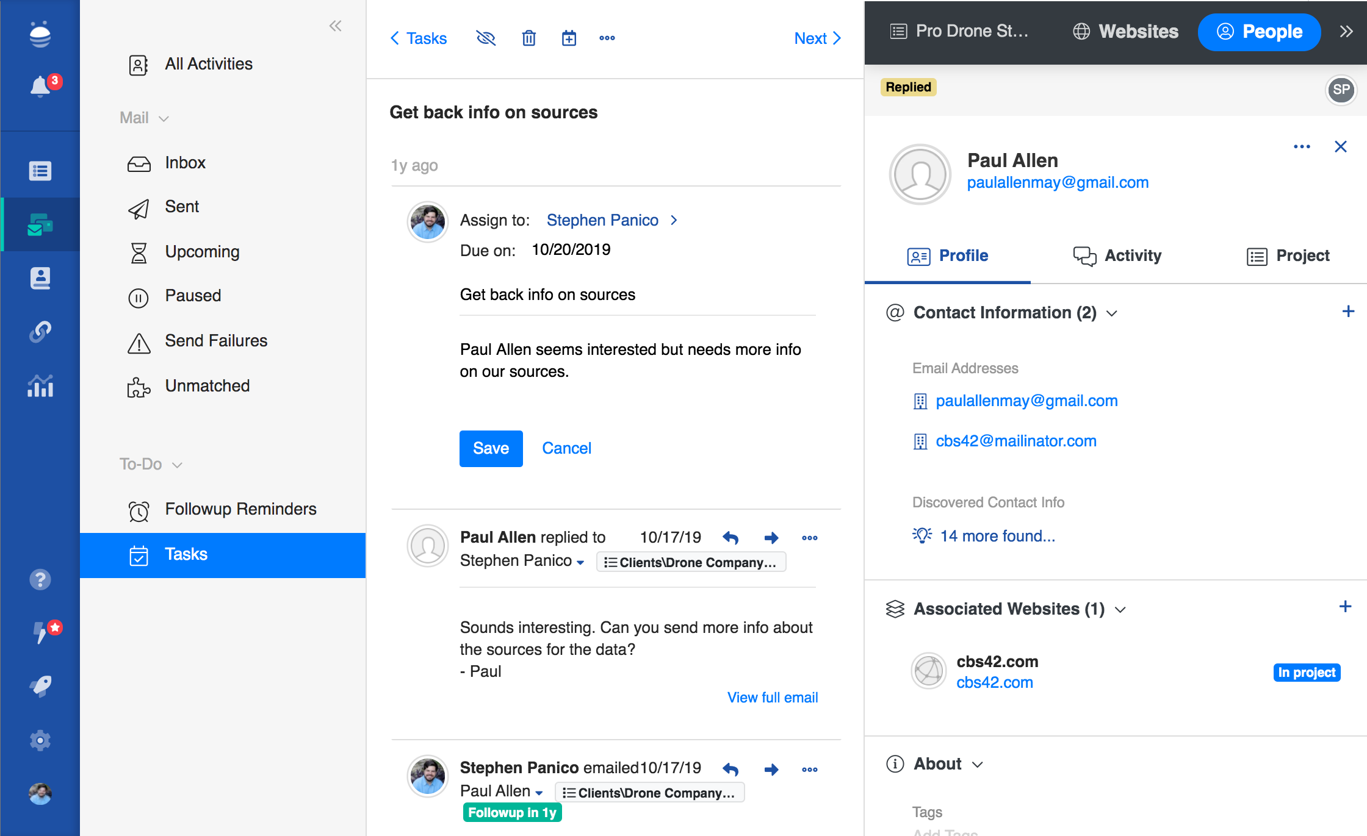This screenshot has height=836, width=1367.
Task: Open 14 more found discovered contacts
Action: coord(997,536)
